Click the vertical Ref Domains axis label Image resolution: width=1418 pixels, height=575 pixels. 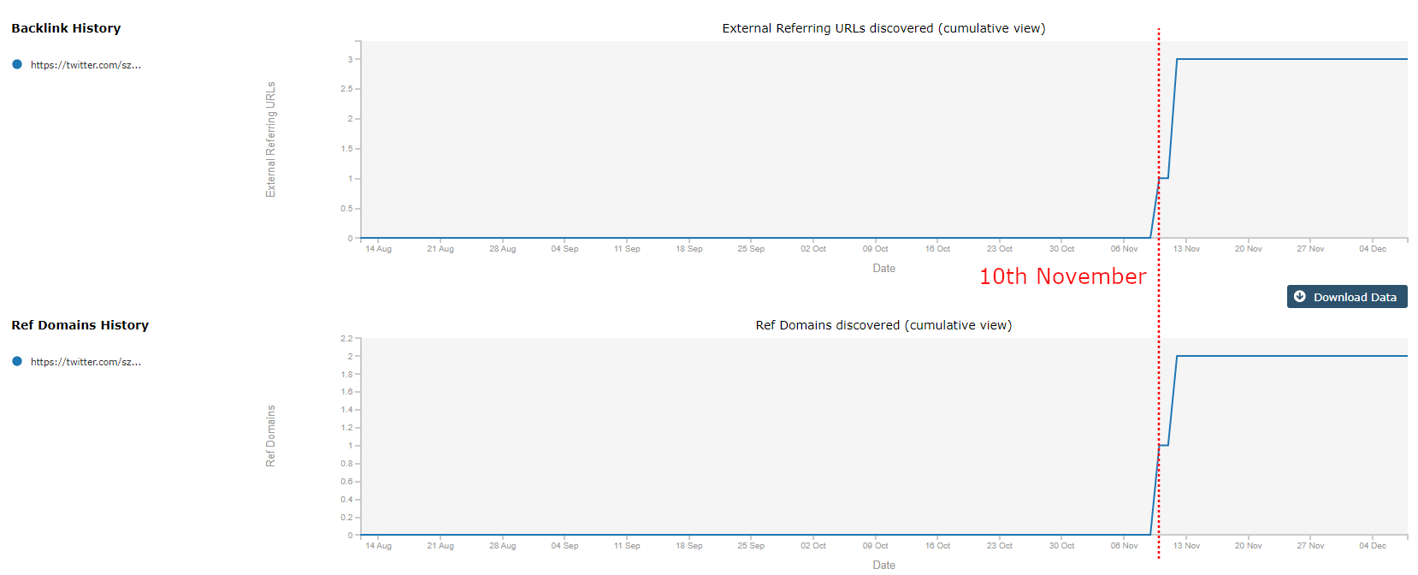pos(271,436)
